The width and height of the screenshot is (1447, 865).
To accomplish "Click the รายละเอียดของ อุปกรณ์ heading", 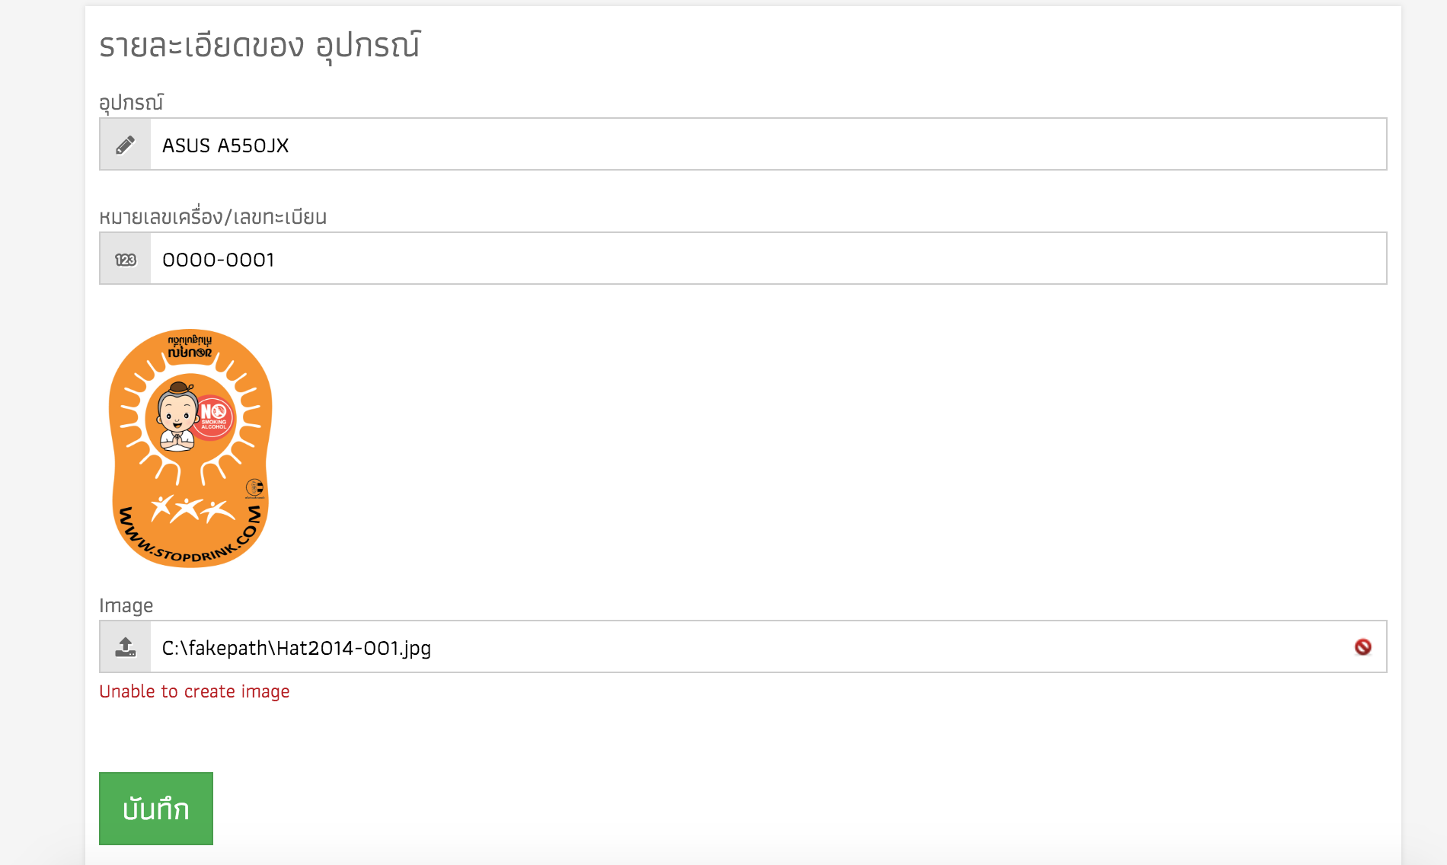I will [x=260, y=46].
